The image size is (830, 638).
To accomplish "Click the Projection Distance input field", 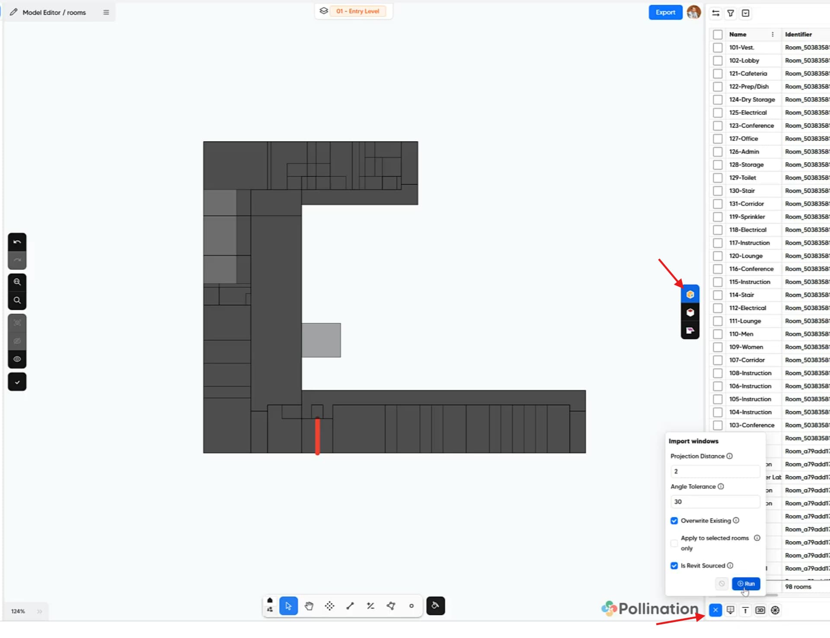I will pyautogui.click(x=715, y=472).
